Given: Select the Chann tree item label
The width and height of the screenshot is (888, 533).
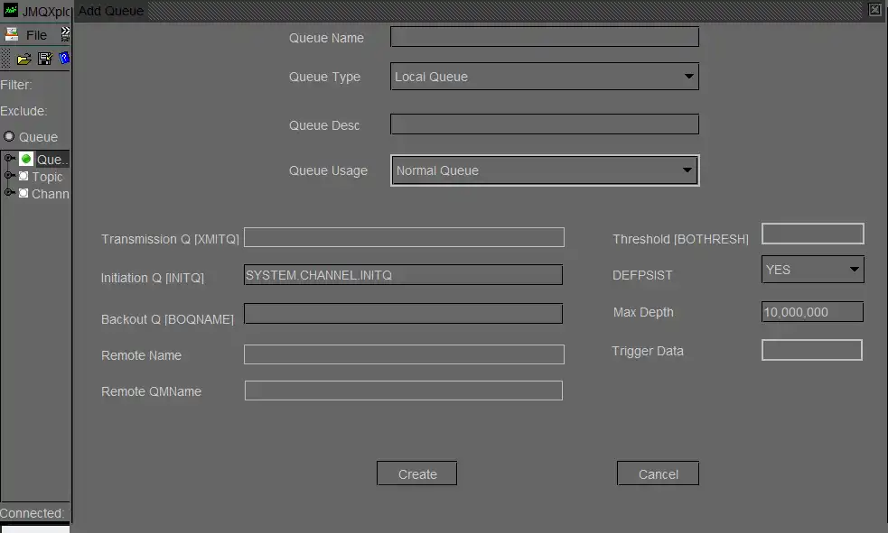Looking at the screenshot, I should pyautogui.click(x=51, y=194).
